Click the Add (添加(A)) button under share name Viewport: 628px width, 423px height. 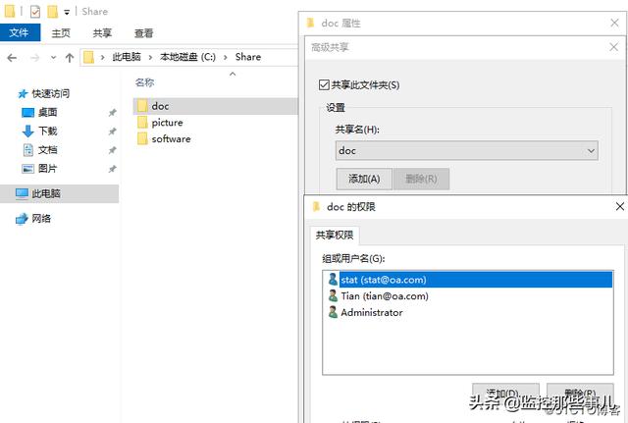coord(364,179)
